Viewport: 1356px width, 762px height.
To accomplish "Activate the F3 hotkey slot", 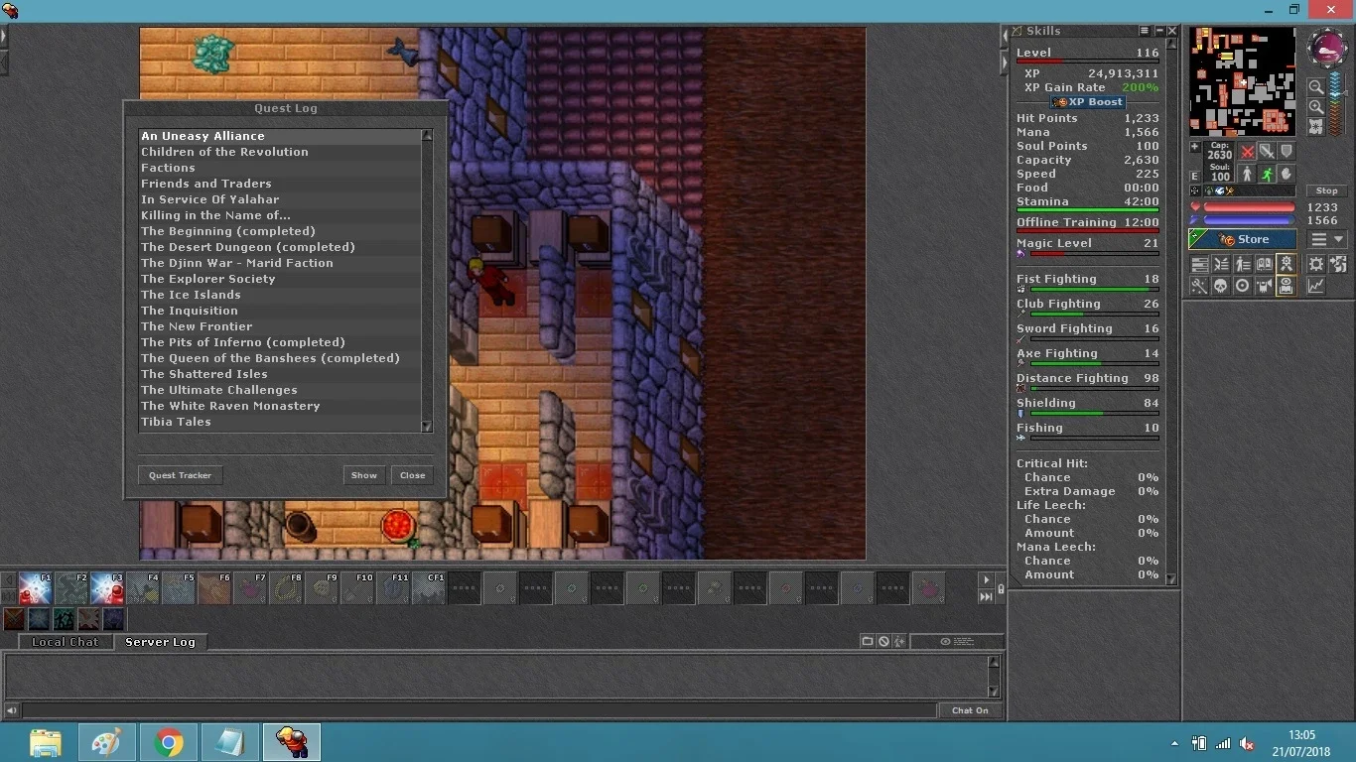I will click(x=107, y=588).
